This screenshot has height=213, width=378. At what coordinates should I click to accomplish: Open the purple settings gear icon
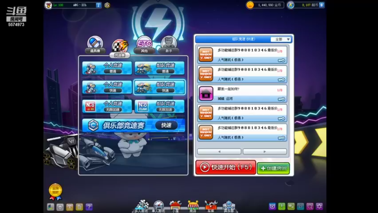coord(319,206)
